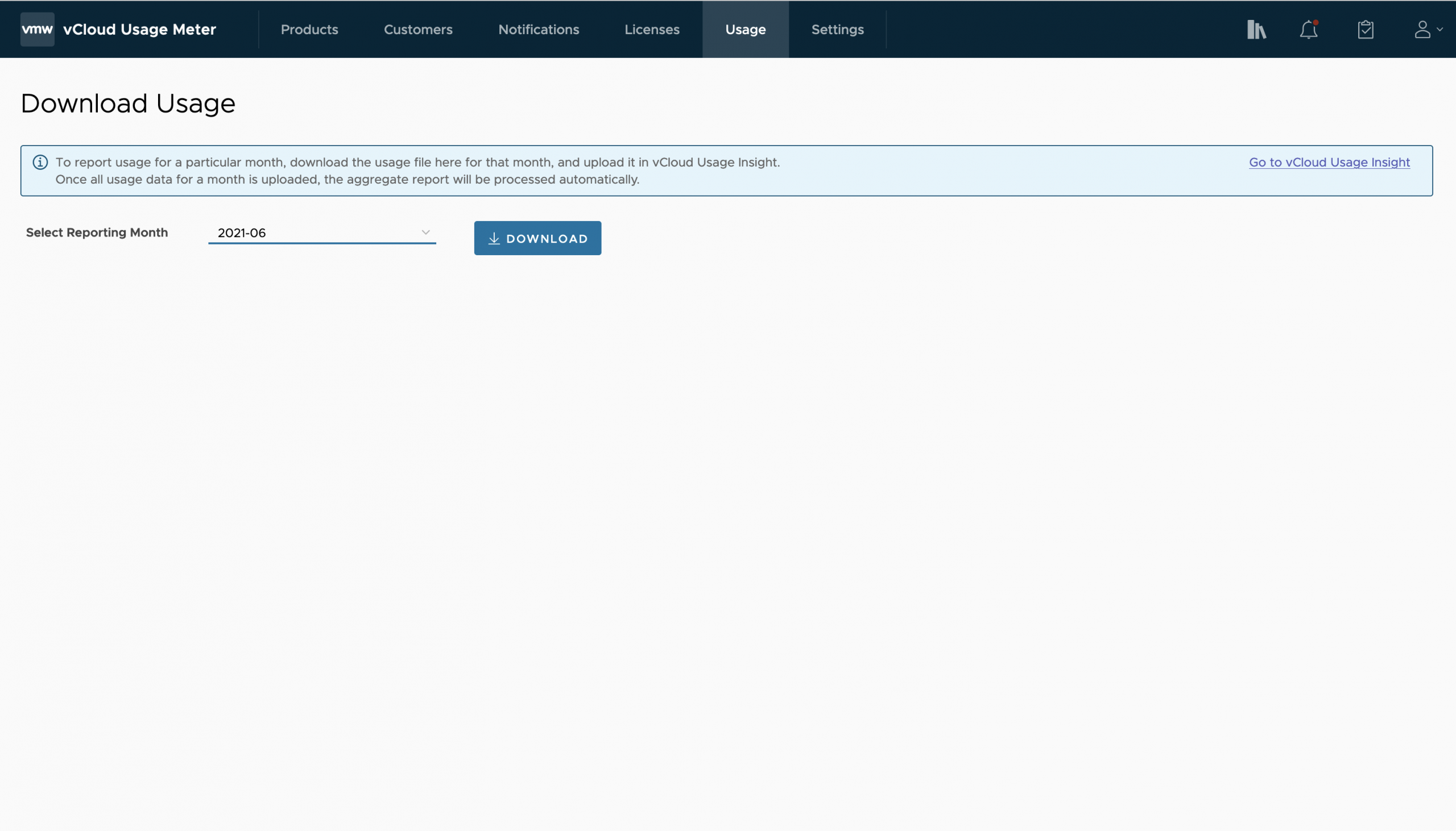Click the clipboard checklist icon
Viewport: 1456px width, 831px height.
[x=1365, y=30]
